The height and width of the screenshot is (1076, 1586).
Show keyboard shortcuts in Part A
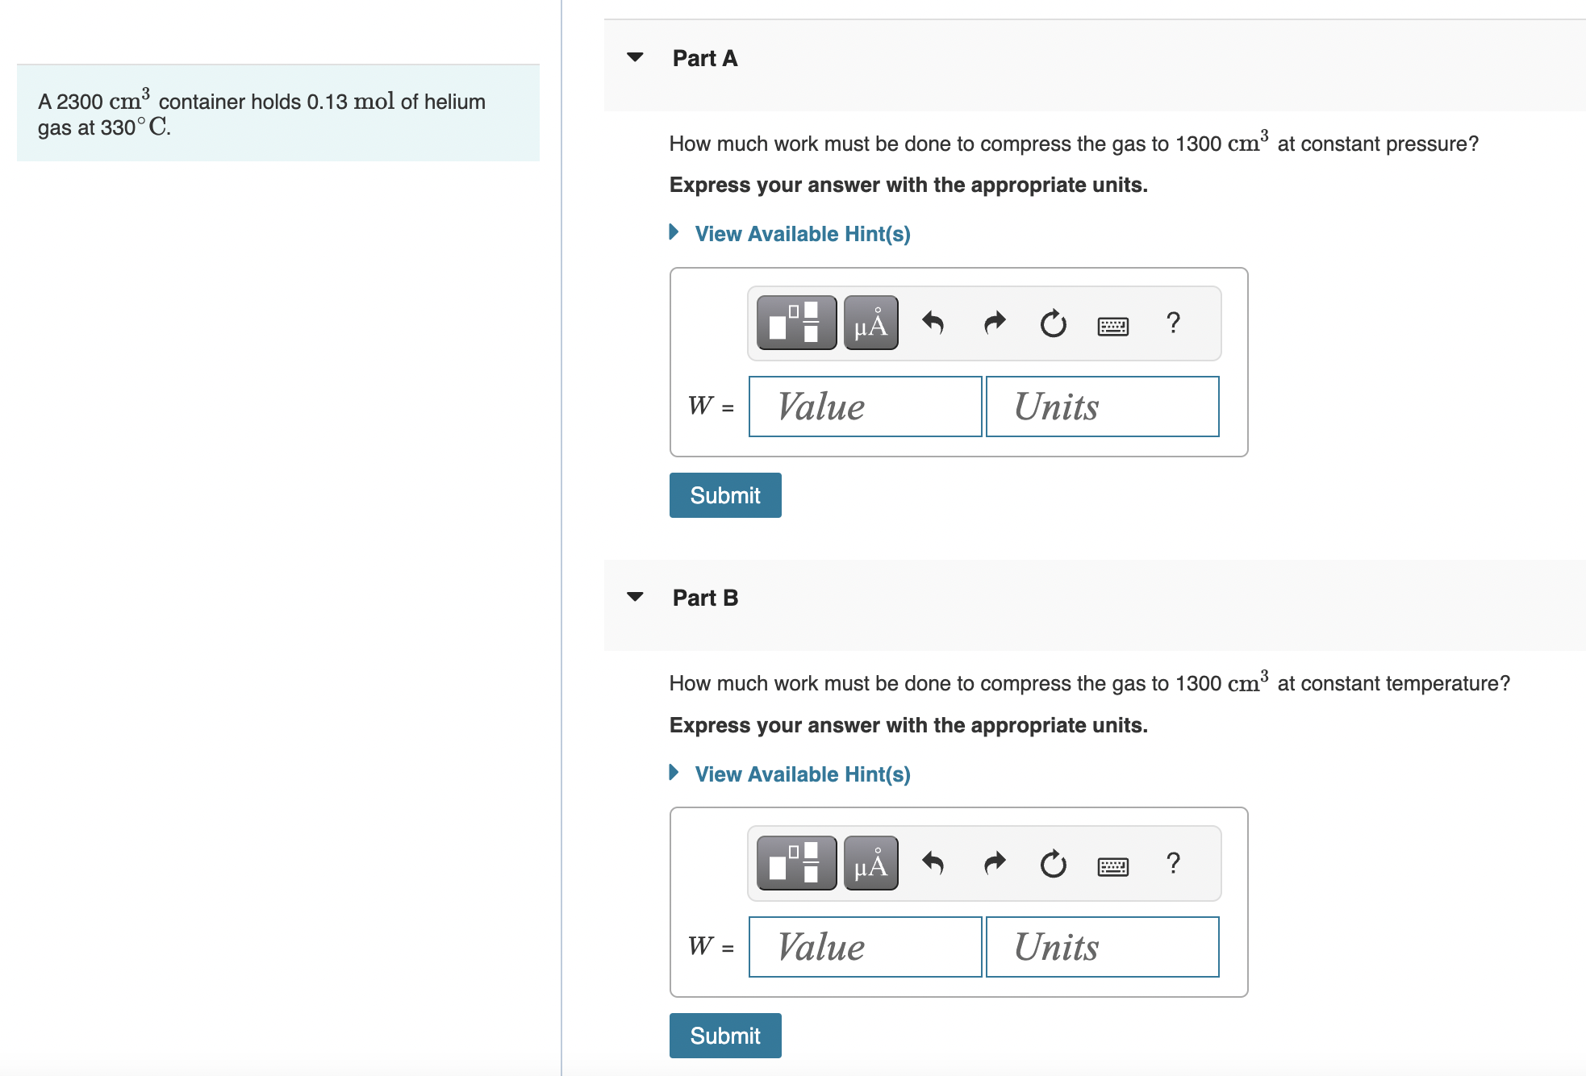pyautogui.click(x=1112, y=326)
